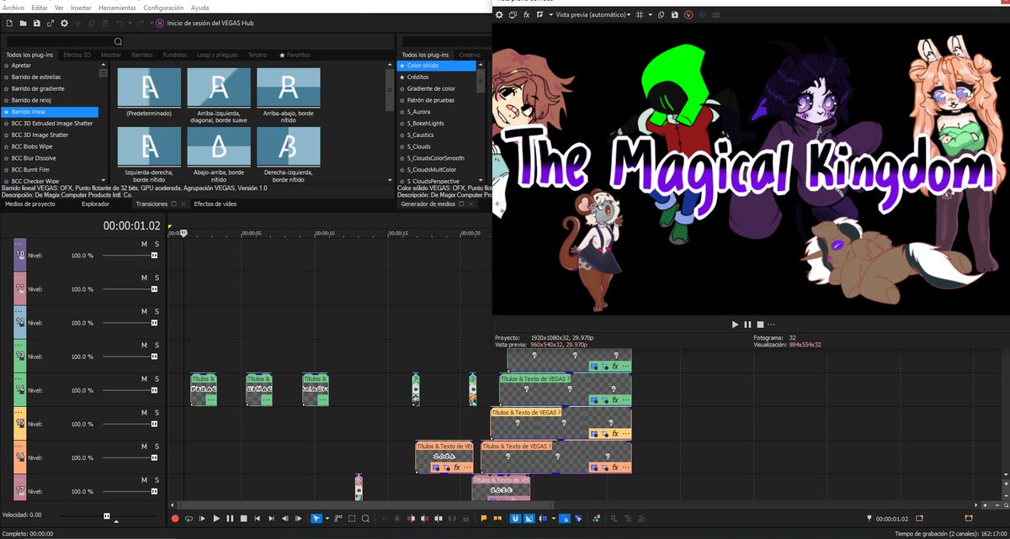This screenshot has height=539, width=1010.
Task: Click the overlays grid icon in preview toolbar
Action: 640,15
